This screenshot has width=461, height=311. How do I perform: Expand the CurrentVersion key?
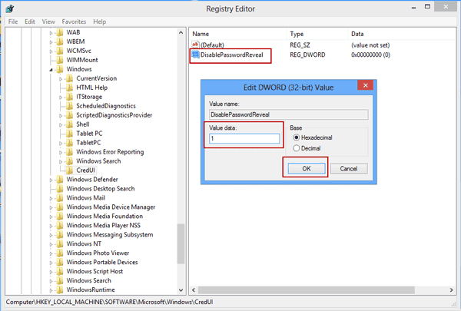pyautogui.click(x=61, y=79)
